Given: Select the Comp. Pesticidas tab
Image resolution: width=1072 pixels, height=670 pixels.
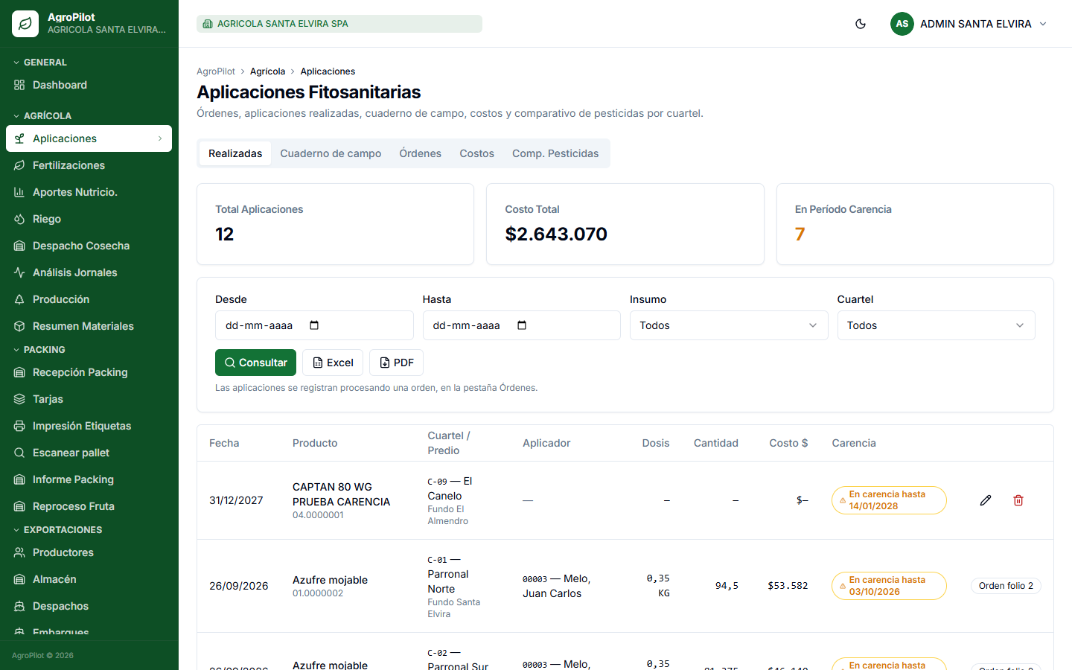Looking at the screenshot, I should click(x=555, y=153).
